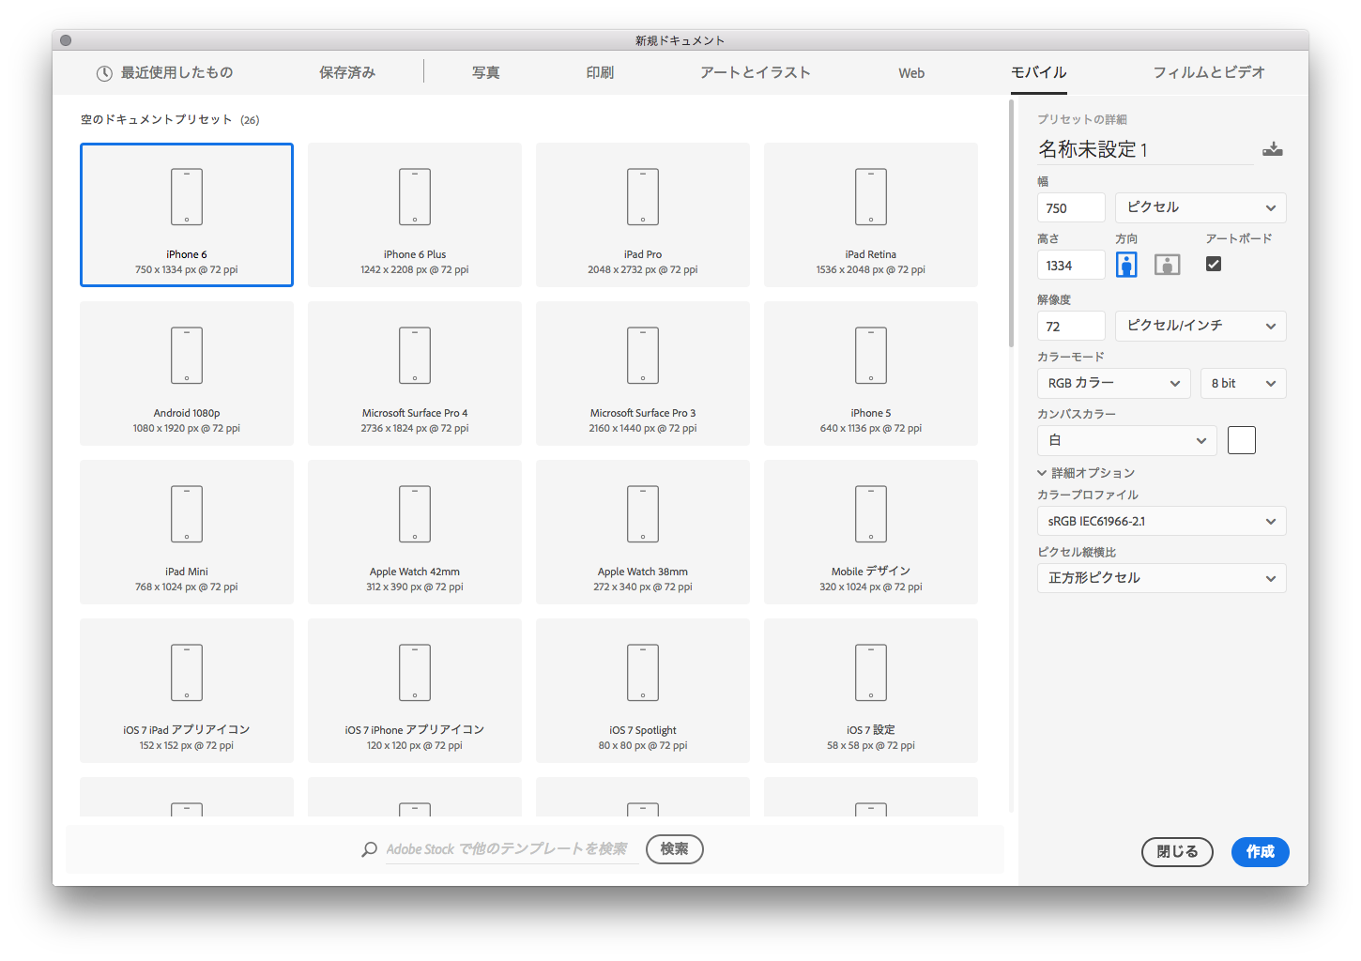Click the save document preset icon
The image size is (1361, 961).
(1273, 148)
